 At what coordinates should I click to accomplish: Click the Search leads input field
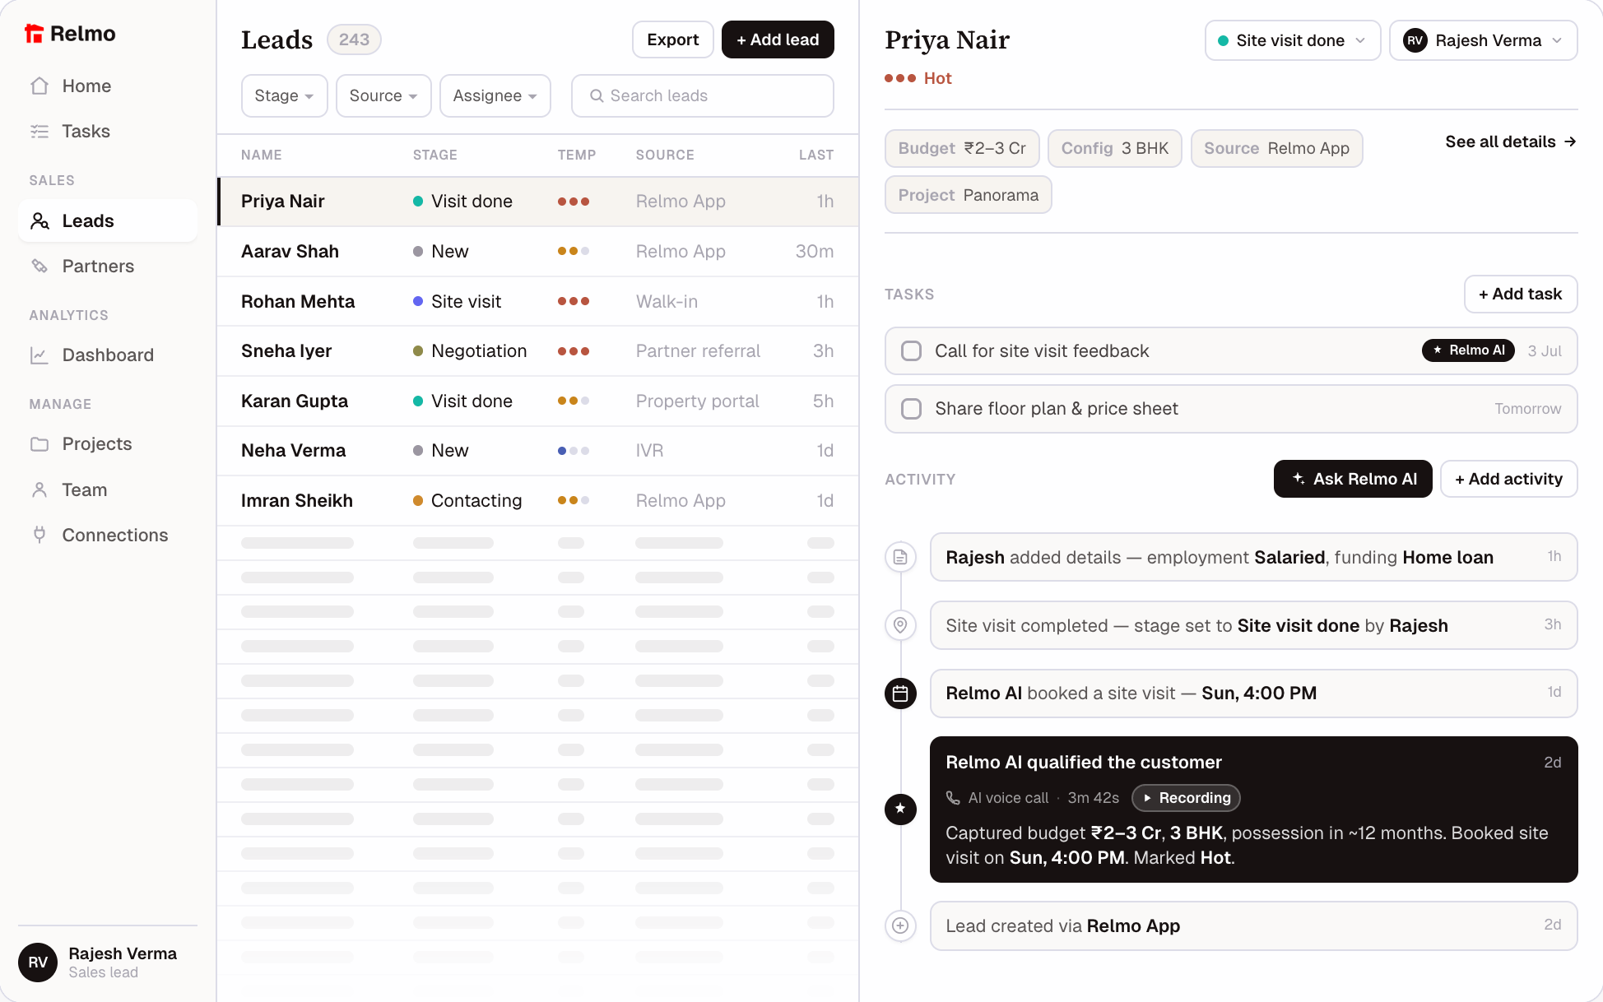(x=703, y=96)
